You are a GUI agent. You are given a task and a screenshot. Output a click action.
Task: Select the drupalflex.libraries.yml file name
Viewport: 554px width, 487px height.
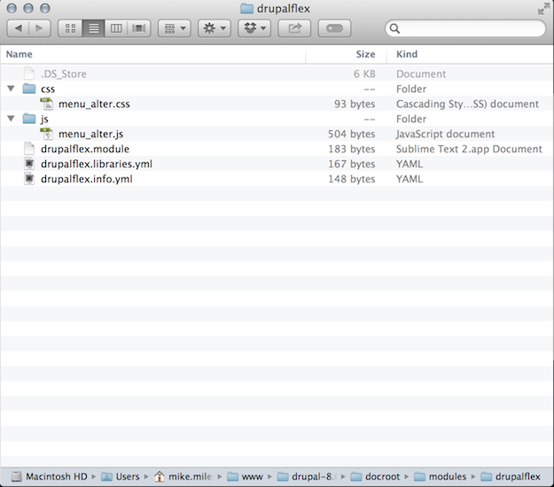click(x=97, y=164)
